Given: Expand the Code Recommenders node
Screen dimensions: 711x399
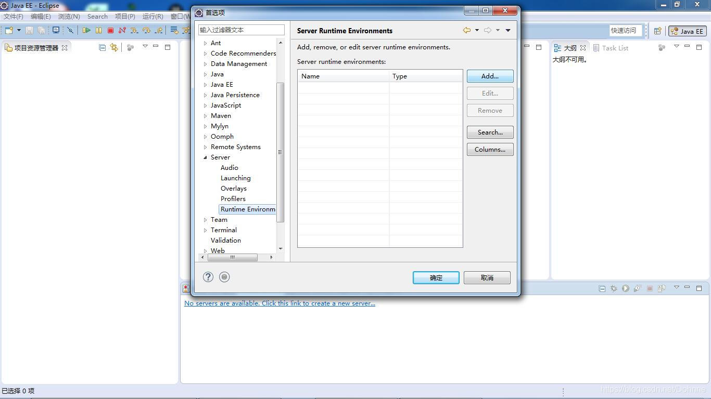Looking at the screenshot, I should tap(206, 54).
